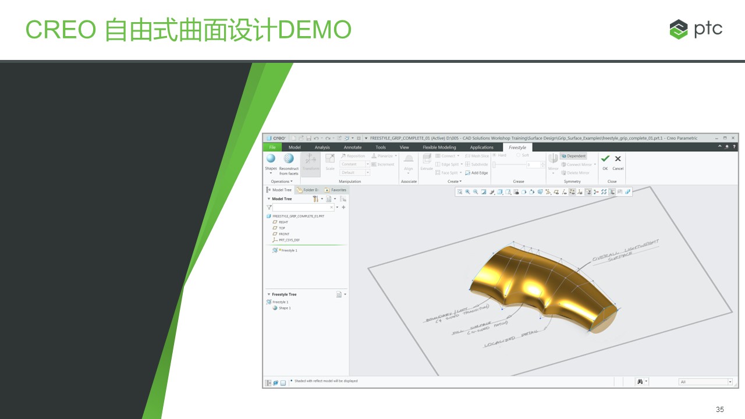
Task: Click the Repaint icon in graphics toolbar
Action: (x=484, y=191)
